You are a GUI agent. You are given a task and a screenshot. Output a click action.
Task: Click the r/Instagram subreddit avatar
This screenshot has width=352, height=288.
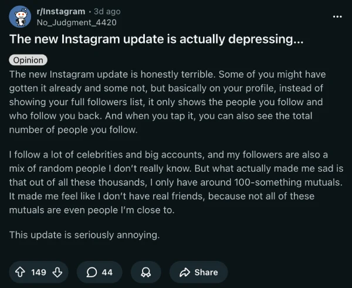[21, 17]
